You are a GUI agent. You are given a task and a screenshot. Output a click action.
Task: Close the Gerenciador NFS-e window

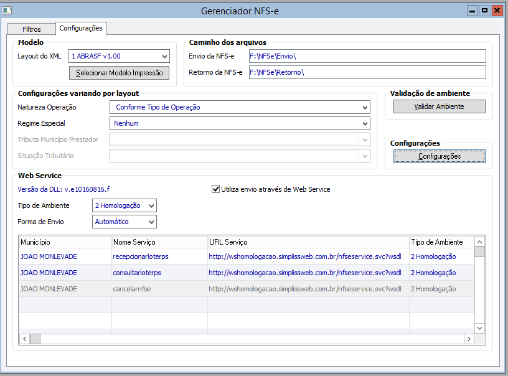[x=497, y=10]
